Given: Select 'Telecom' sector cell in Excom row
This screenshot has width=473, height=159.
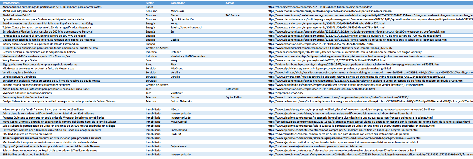Looking at the screenshot, I should point(151,97).
